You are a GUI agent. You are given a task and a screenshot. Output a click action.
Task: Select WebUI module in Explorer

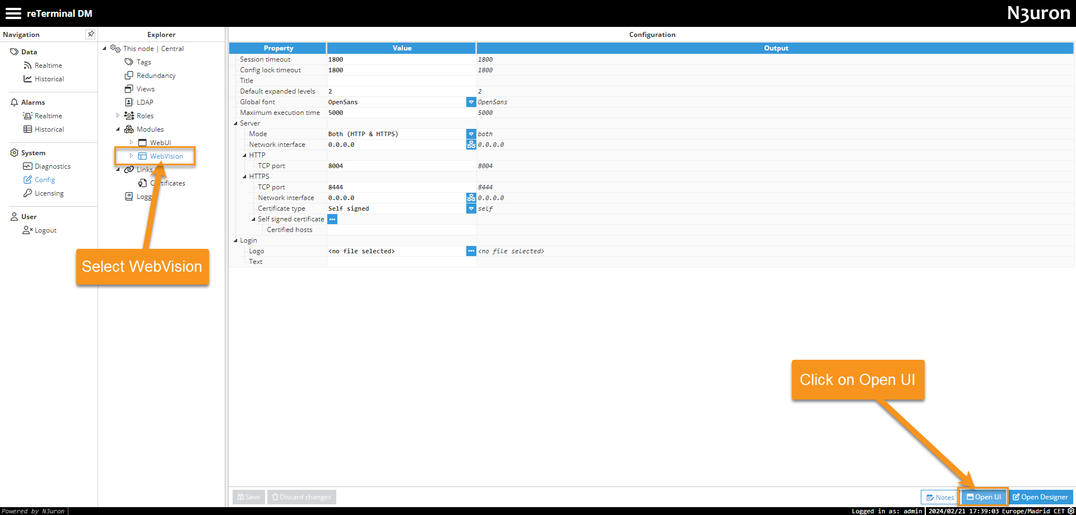click(x=160, y=143)
